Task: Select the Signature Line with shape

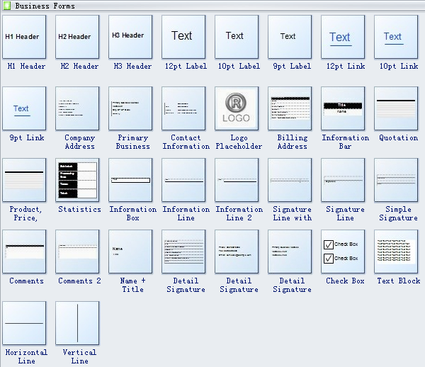Action: [290, 180]
